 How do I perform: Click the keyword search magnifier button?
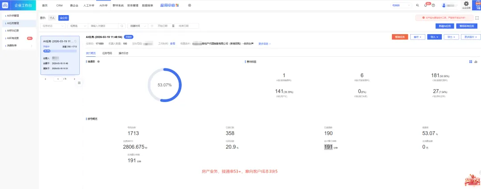pyautogui.click(x=122, y=26)
